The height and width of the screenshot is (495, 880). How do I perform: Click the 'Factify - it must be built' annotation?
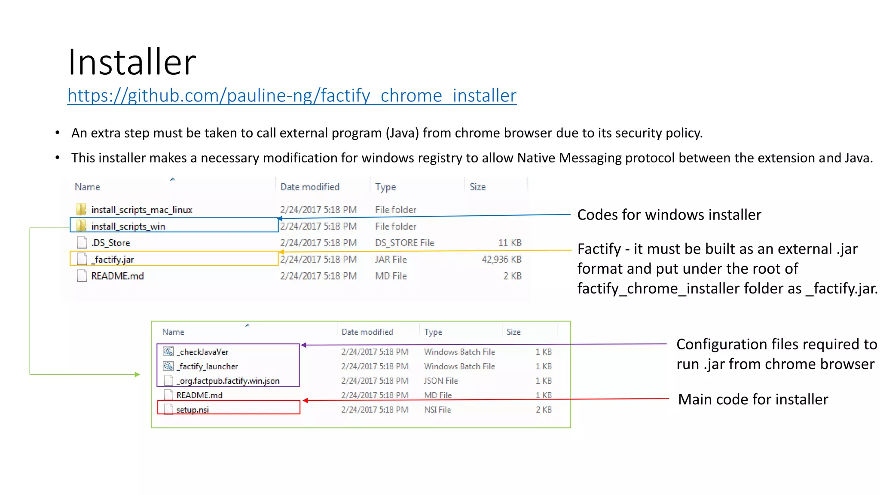(x=727, y=269)
